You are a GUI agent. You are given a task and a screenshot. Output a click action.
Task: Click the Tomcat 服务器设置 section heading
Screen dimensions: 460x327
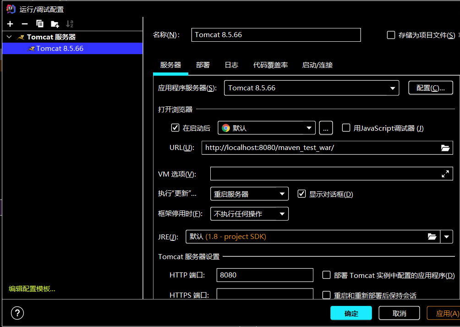189,257
